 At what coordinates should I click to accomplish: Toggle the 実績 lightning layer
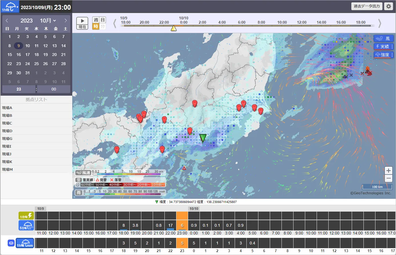[382, 47]
